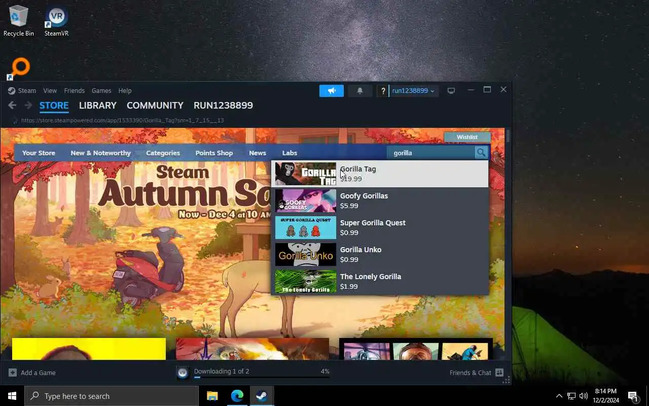Go to the COMMUNITY tab
The image size is (649, 406).
coord(155,105)
